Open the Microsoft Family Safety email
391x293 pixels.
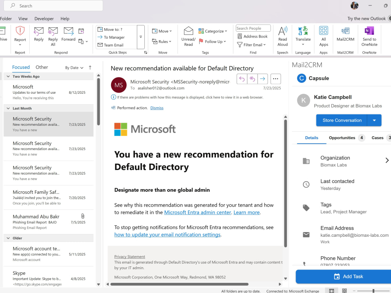[x=48, y=198]
